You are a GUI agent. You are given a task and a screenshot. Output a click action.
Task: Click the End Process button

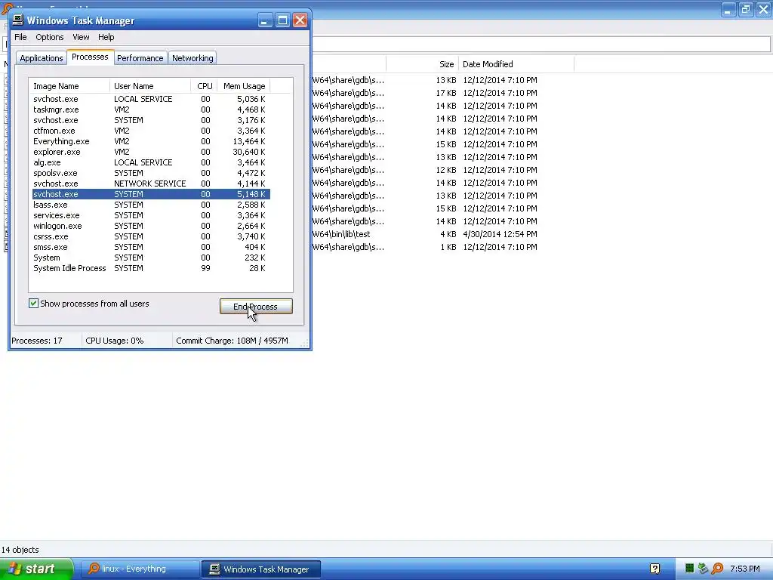256,307
